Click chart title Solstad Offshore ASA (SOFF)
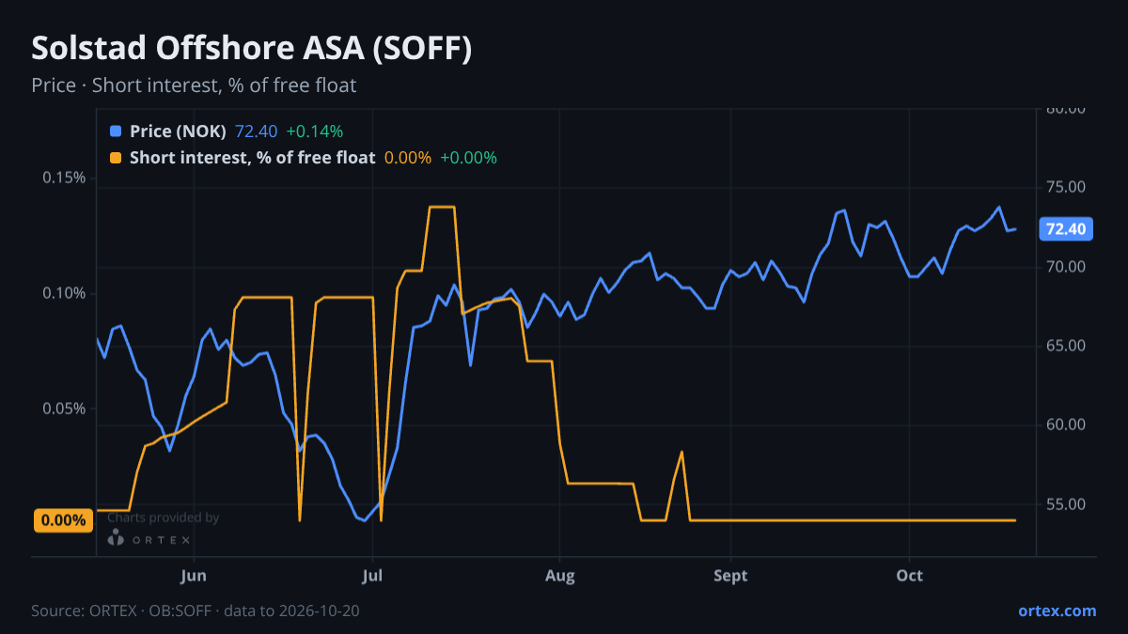The width and height of the screenshot is (1128, 634). click(x=251, y=49)
